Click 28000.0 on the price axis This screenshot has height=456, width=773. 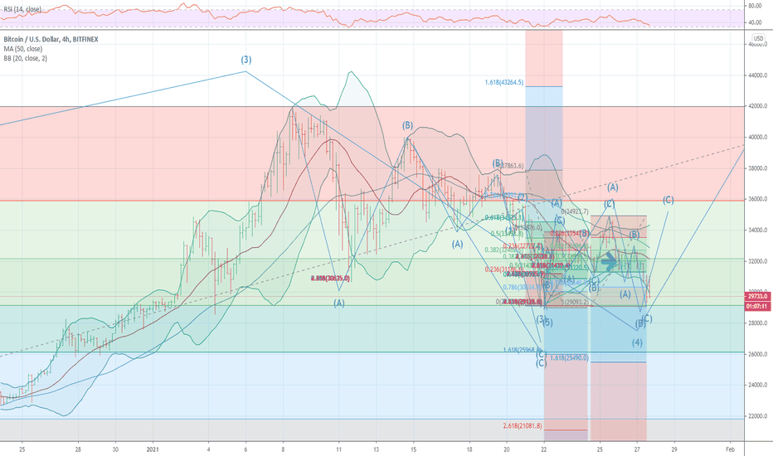tap(758, 323)
